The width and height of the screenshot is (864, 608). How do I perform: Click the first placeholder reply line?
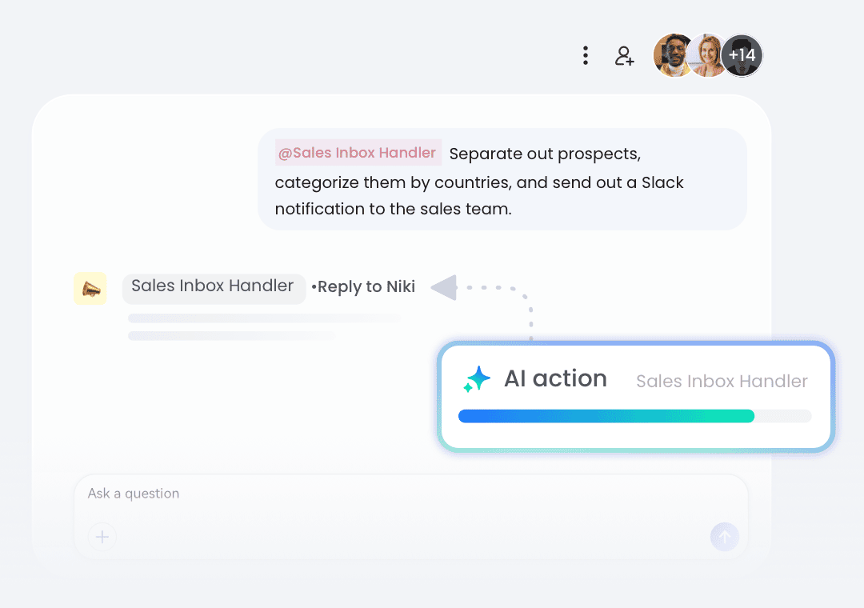[x=264, y=318]
